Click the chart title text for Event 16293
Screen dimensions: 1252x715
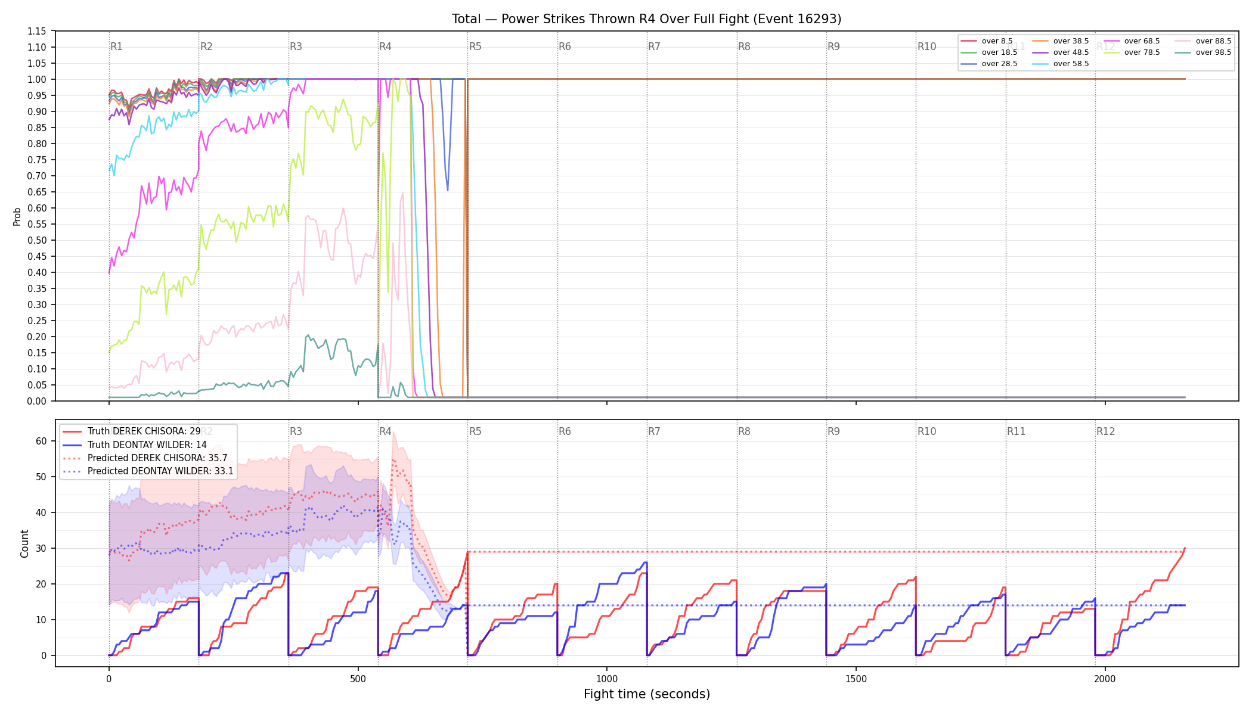pos(647,19)
